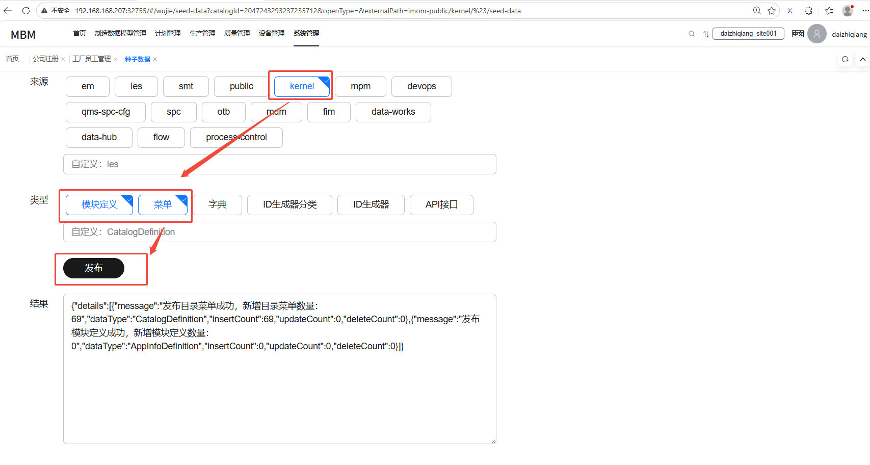Open 质量管理 menu

[x=237, y=33]
